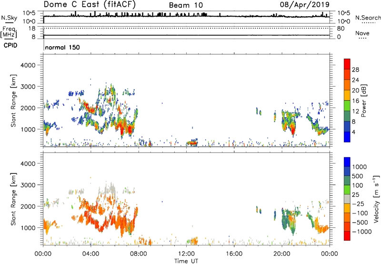
Task: Click the 'Time UT' axis title
Action: (186, 261)
